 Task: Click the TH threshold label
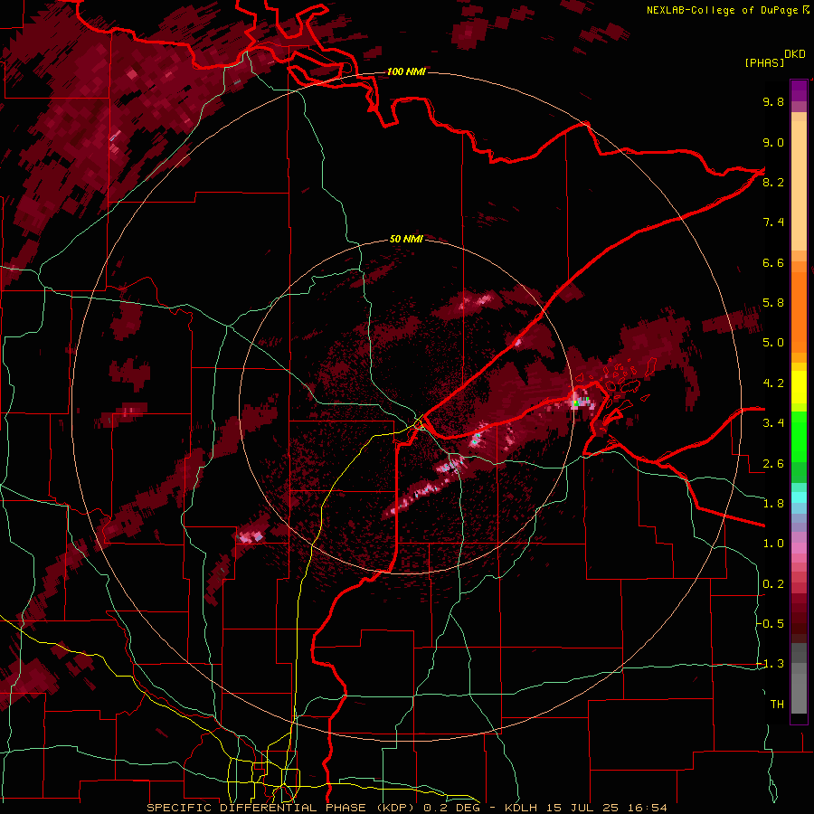pos(777,705)
